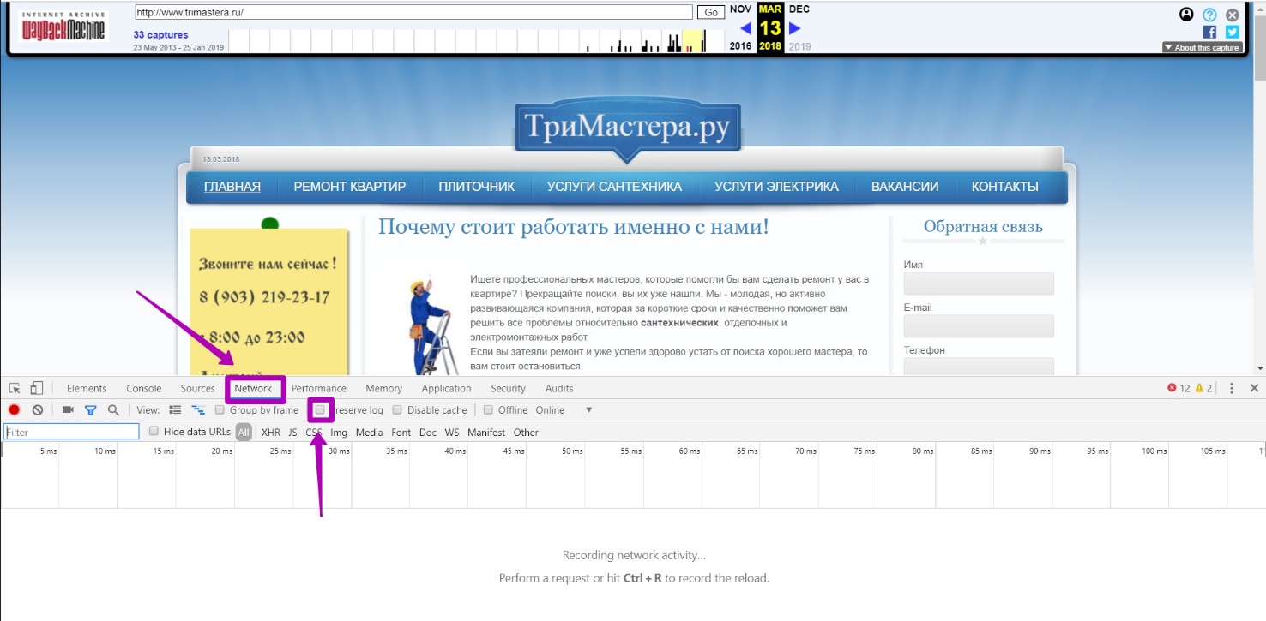
Task: Switch to the Sources tab
Action: 197,389
